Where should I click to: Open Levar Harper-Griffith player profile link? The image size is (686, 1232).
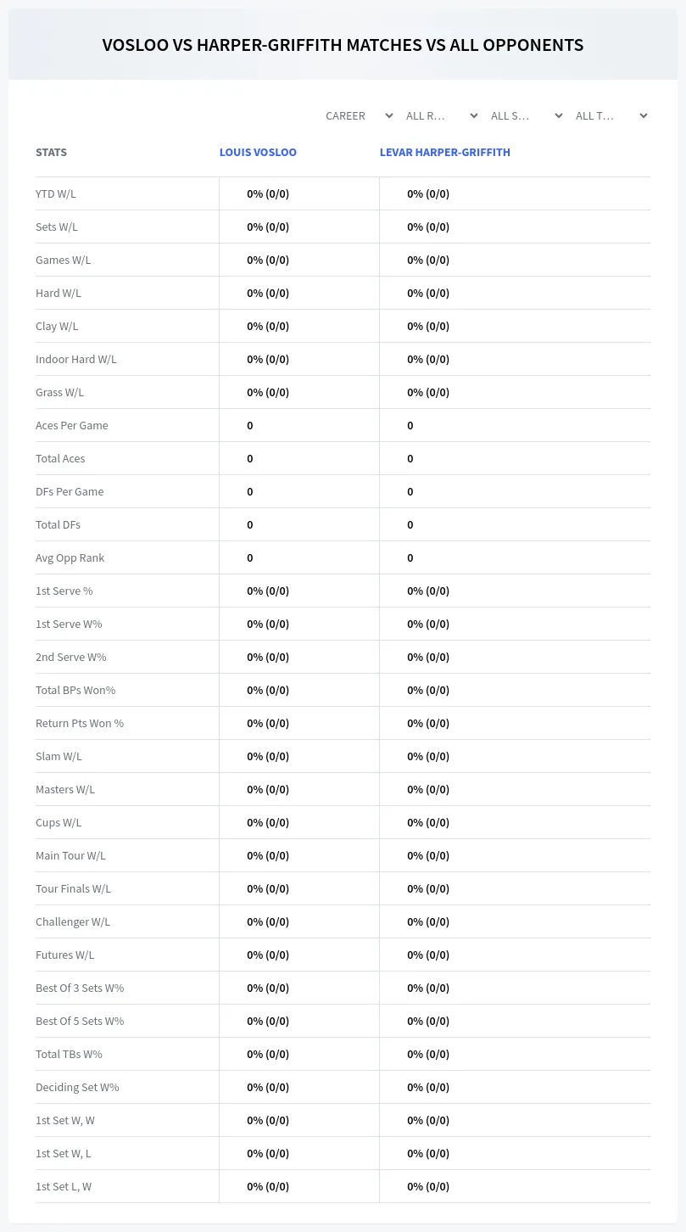click(x=445, y=153)
